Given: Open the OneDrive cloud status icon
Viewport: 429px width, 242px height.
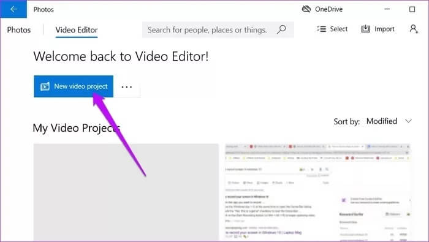Looking at the screenshot, I should coord(306,9).
